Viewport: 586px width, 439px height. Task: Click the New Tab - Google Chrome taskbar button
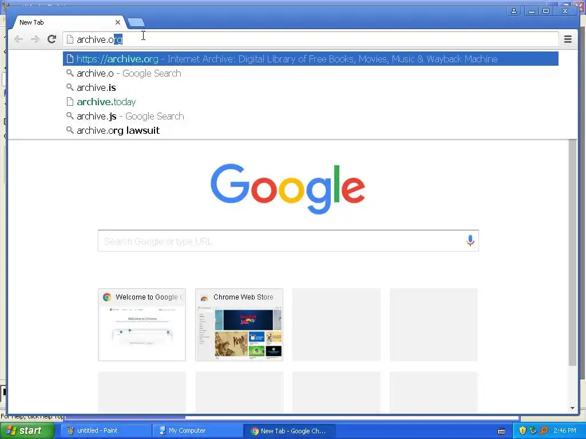coord(289,430)
